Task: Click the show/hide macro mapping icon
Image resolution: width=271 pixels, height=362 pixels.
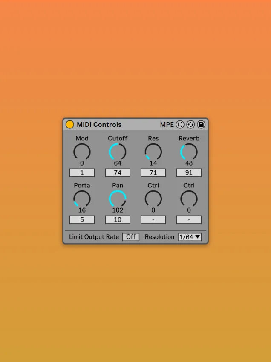Action: point(180,125)
